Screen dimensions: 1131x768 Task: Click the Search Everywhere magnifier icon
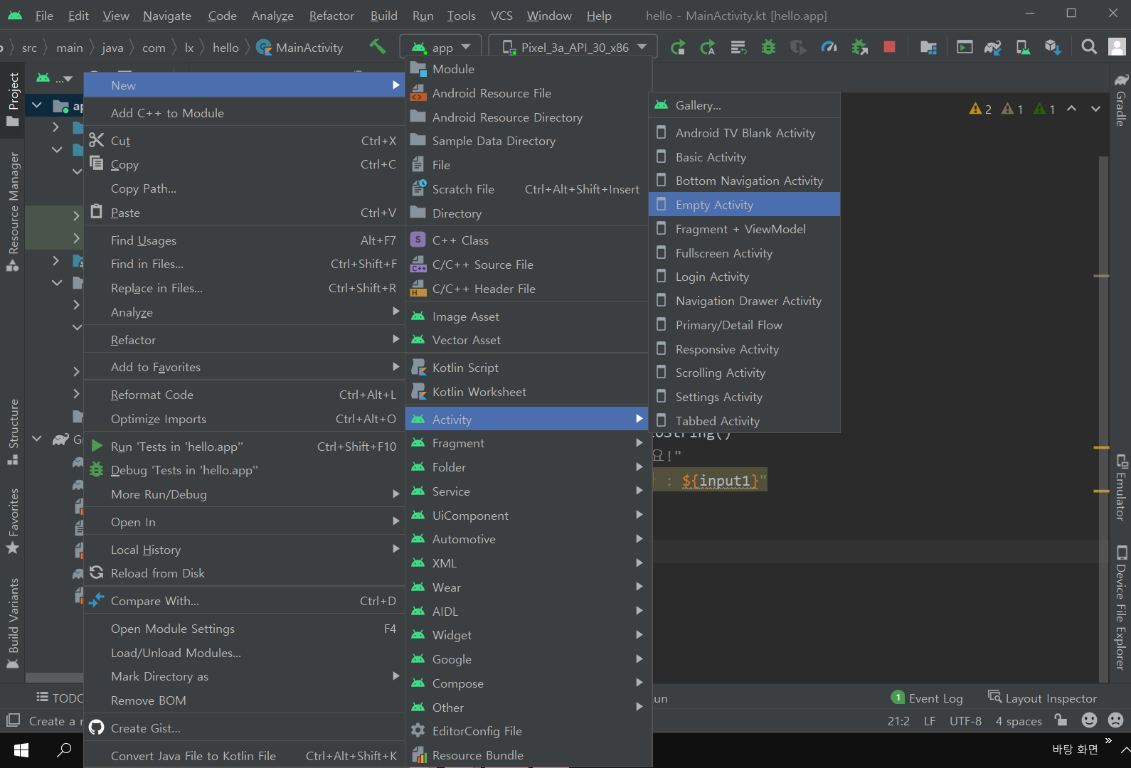pos(1089,47)
